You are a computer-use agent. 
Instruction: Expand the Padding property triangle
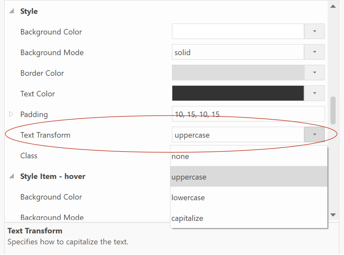11,114
